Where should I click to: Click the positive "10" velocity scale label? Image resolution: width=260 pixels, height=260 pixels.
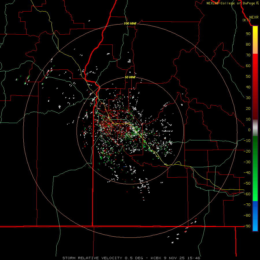(x=248, y=119)
